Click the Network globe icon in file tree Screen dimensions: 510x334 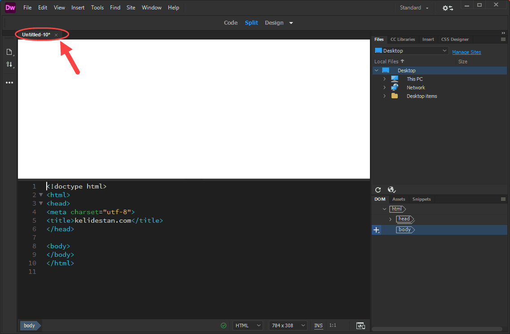point(395,88)
